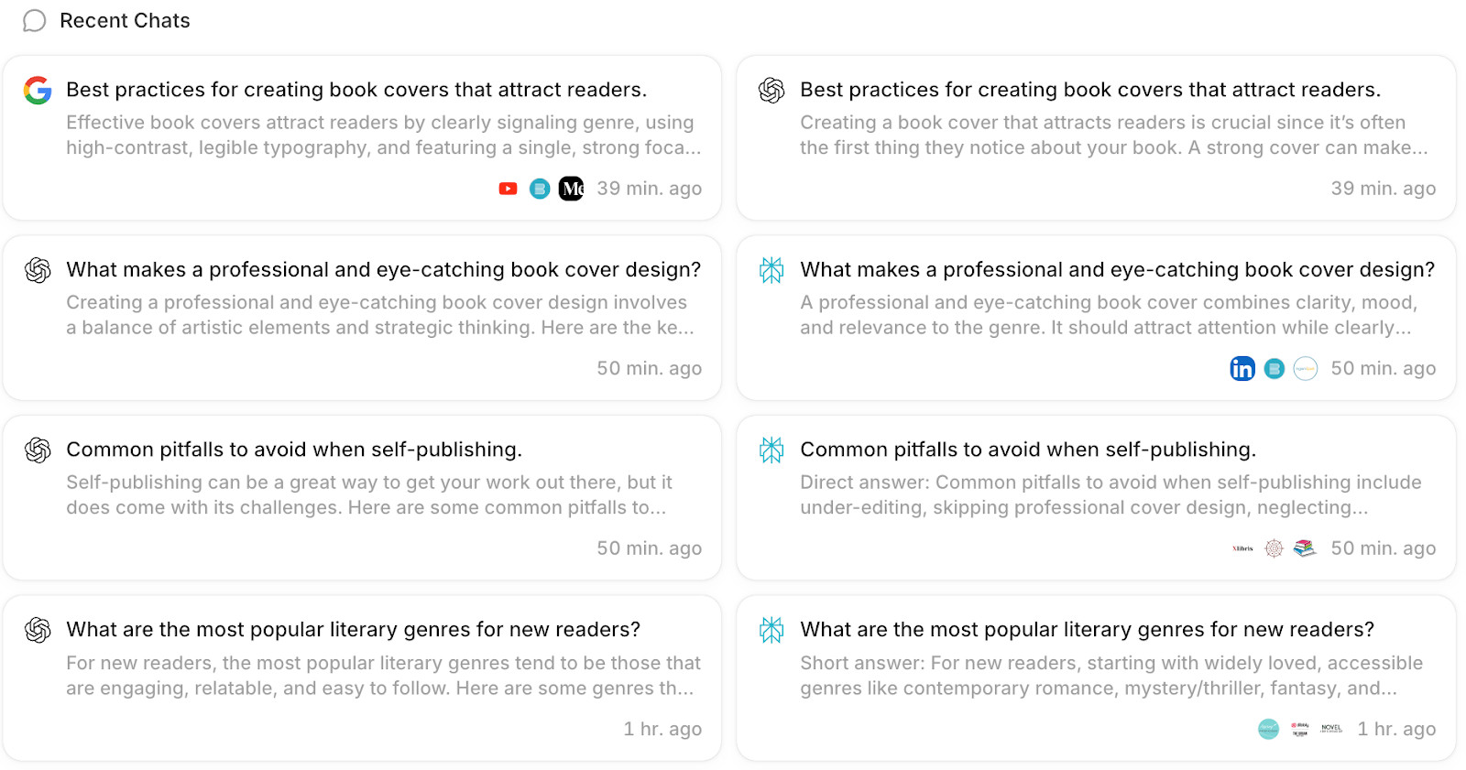The image size is (1466, 770).
Task: Click the Recent Chats speech bubble icon
Action: 35,21
